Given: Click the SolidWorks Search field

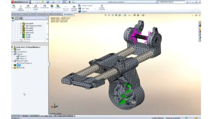Looking at the screenshot, I should [172, 2].
